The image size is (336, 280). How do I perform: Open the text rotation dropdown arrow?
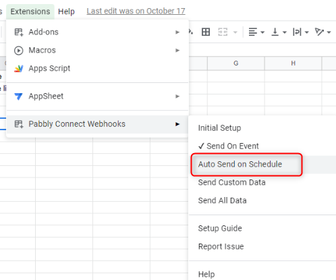[x=329, y=32]
